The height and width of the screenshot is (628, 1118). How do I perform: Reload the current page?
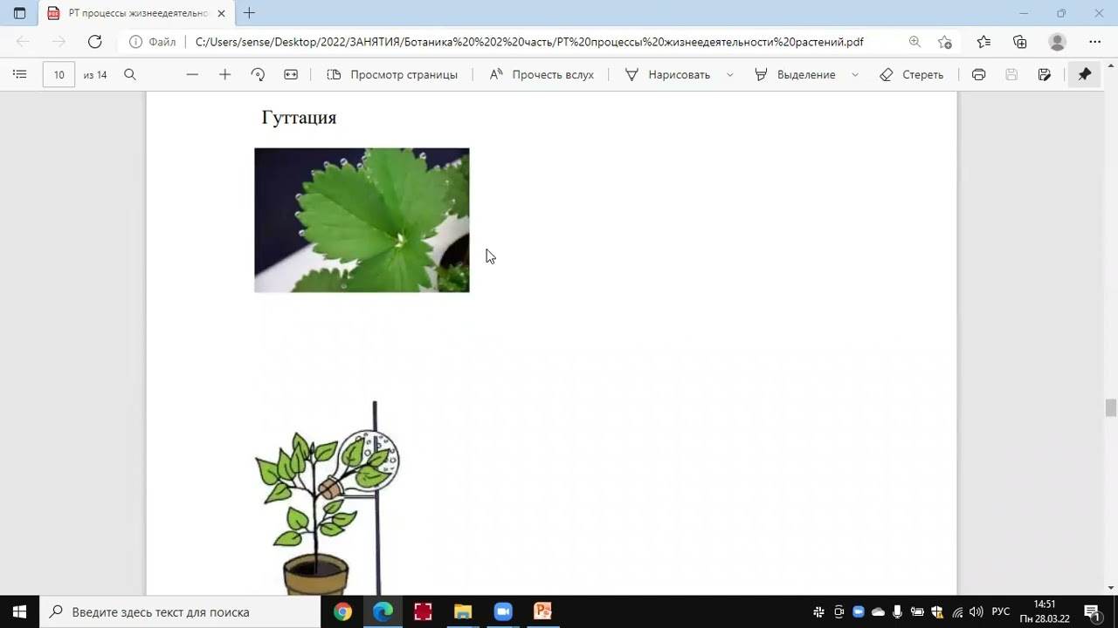pyautogui.click(x=94, y=41)
